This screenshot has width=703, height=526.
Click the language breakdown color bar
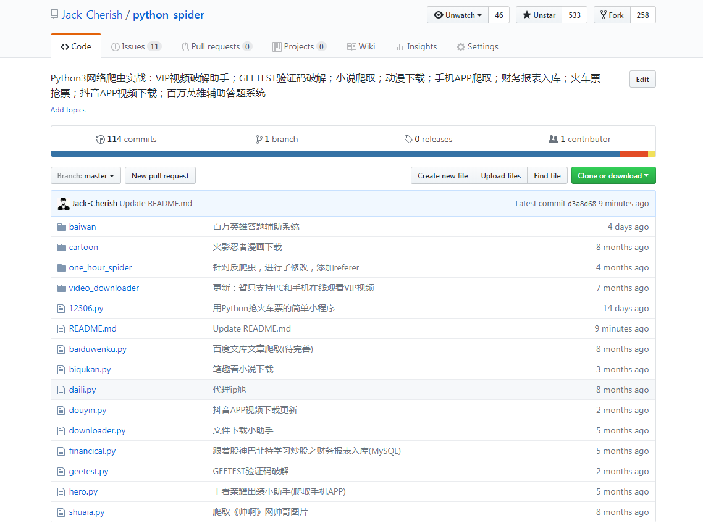click(x=353, y=154)
